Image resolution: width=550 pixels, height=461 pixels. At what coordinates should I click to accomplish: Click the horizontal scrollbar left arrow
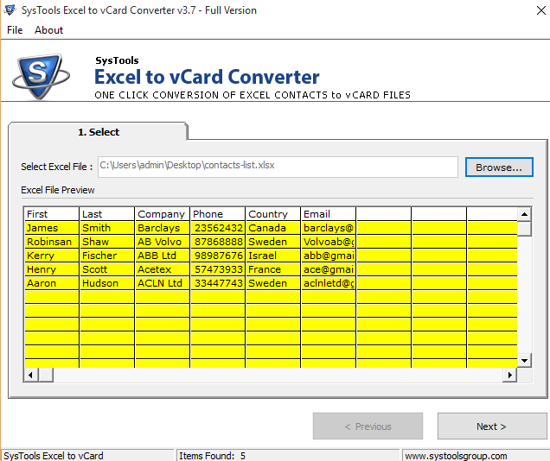pos(30,375)
